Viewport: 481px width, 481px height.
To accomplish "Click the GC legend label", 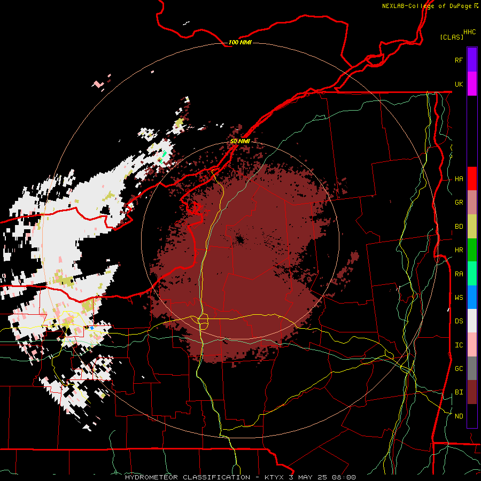I will coord(459,369).
